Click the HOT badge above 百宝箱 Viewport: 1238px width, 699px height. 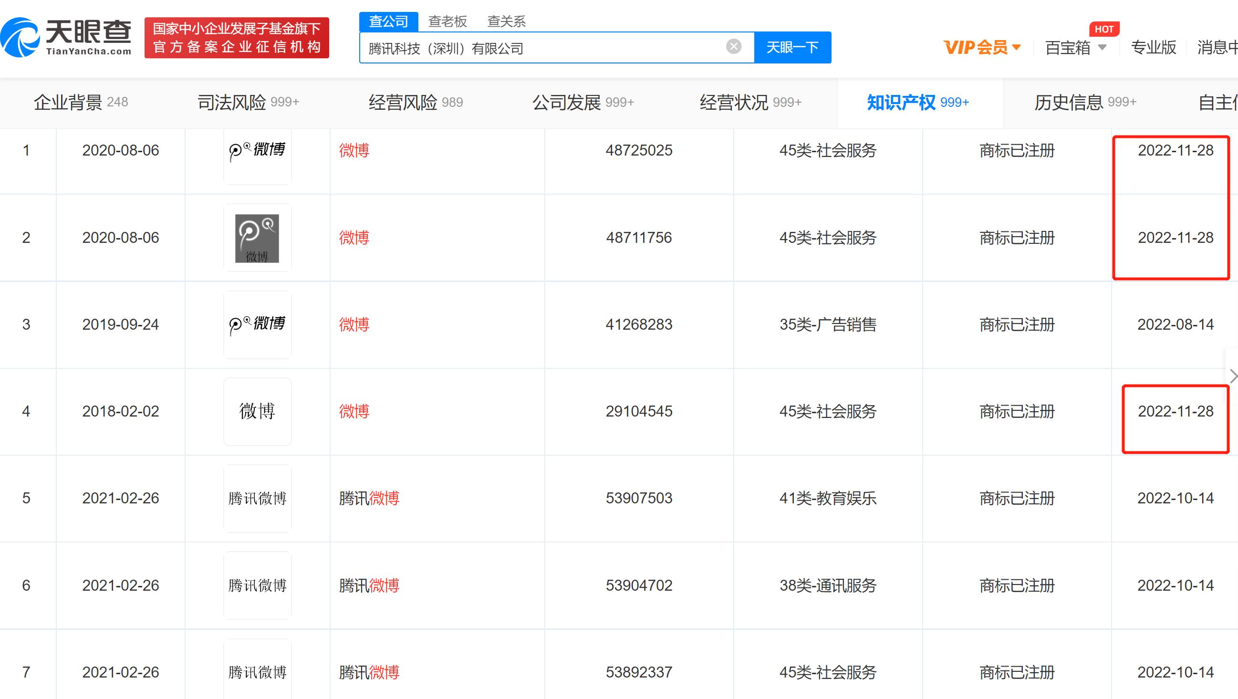(1104, 29)
